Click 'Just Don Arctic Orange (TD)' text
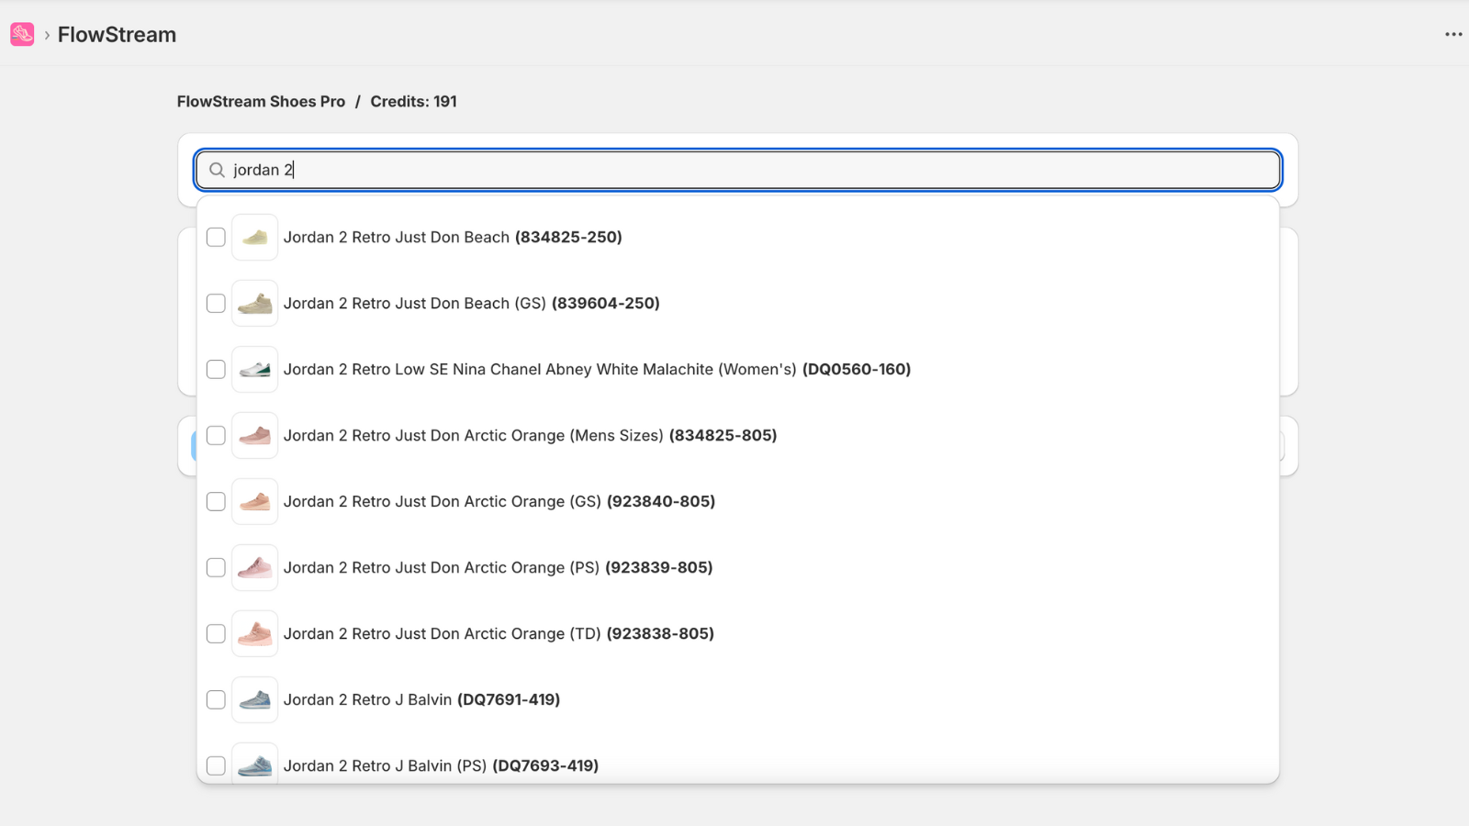Image resolution: width=1469 pixels, height=826 pixels. [x=498, y=633]
